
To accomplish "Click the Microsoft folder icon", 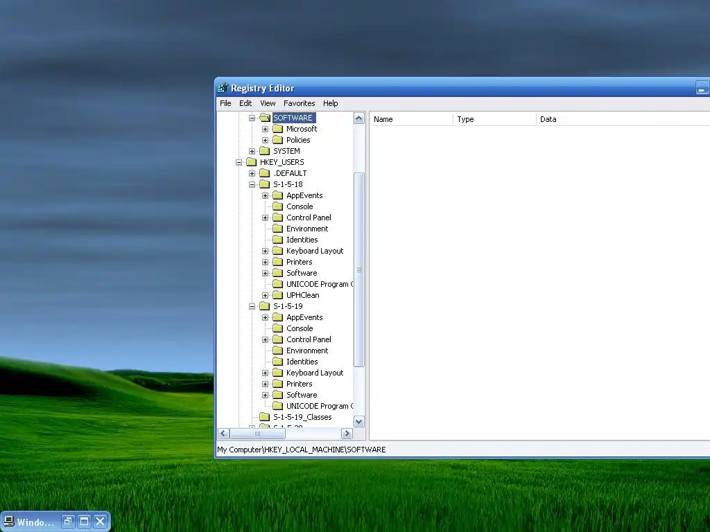I will 277,129.
